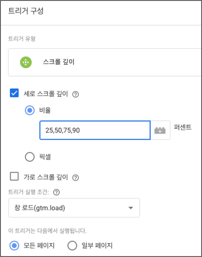
Task: Select the 비율 radio button
Action: [30, 110]
